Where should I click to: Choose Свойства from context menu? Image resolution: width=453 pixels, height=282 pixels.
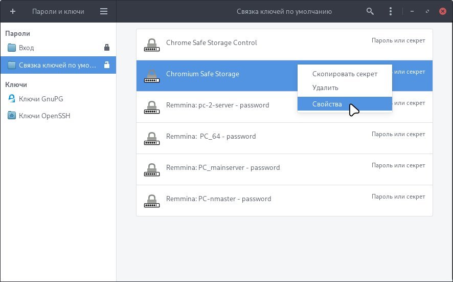click(x=327, y=104)
